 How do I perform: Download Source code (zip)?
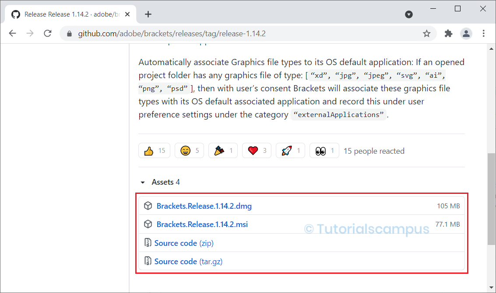[x=184, y=243]
